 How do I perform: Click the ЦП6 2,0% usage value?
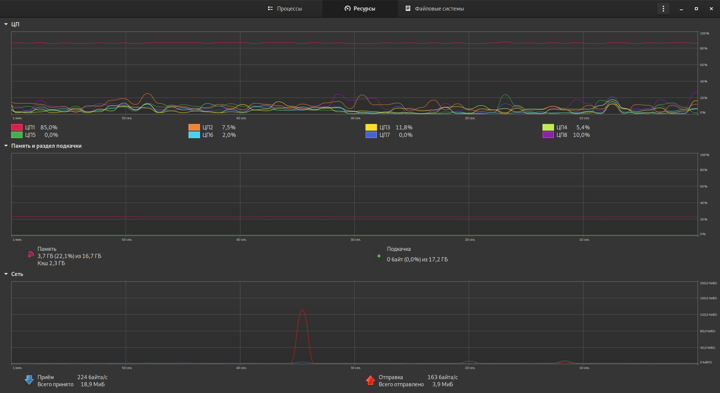point(229,135)
